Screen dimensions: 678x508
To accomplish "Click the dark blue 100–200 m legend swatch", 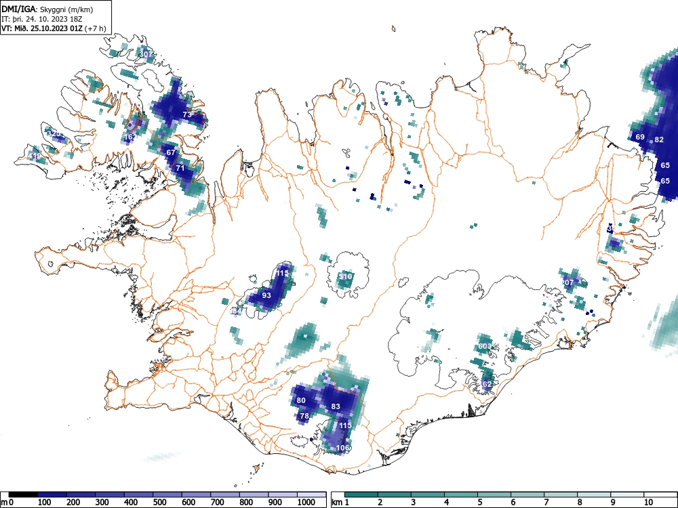I will pos(52,494).
